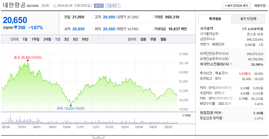This screenshot has height=139, width=269.
Task: Select the 1년 line chart period
Action: point(58,39)
